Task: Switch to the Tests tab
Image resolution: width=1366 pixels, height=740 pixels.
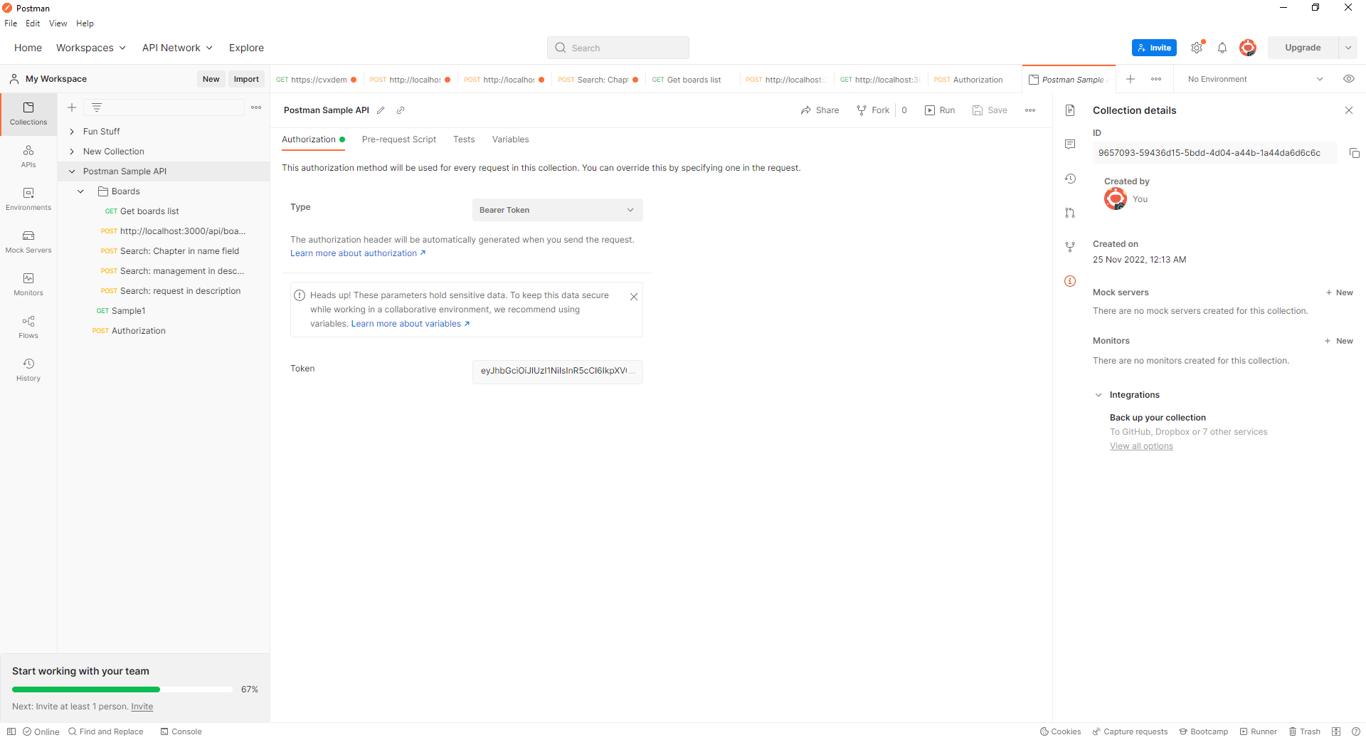Action: 464,139
